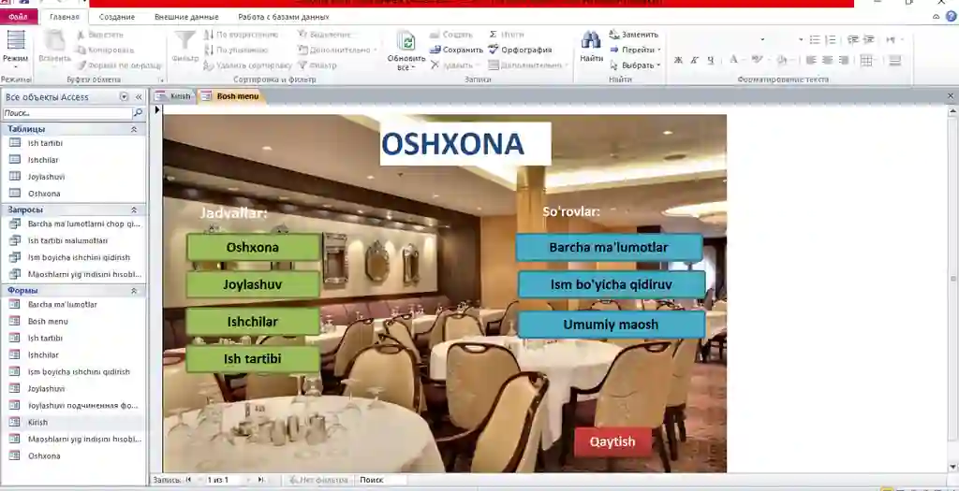
Task: Click Заменить in the Найти group
Action: 634,35
